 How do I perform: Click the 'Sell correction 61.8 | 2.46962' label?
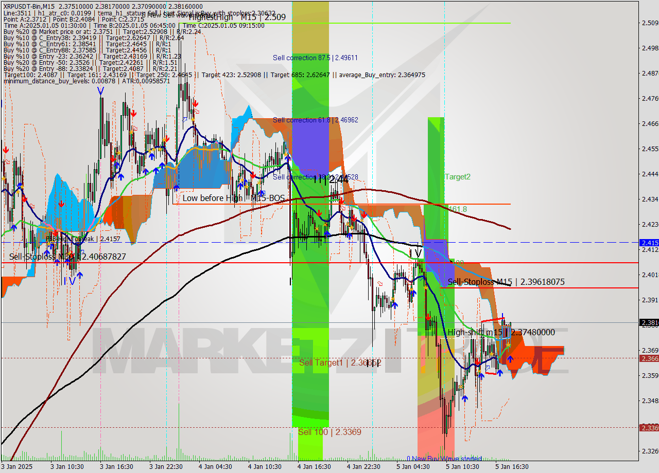click(315, 120)
